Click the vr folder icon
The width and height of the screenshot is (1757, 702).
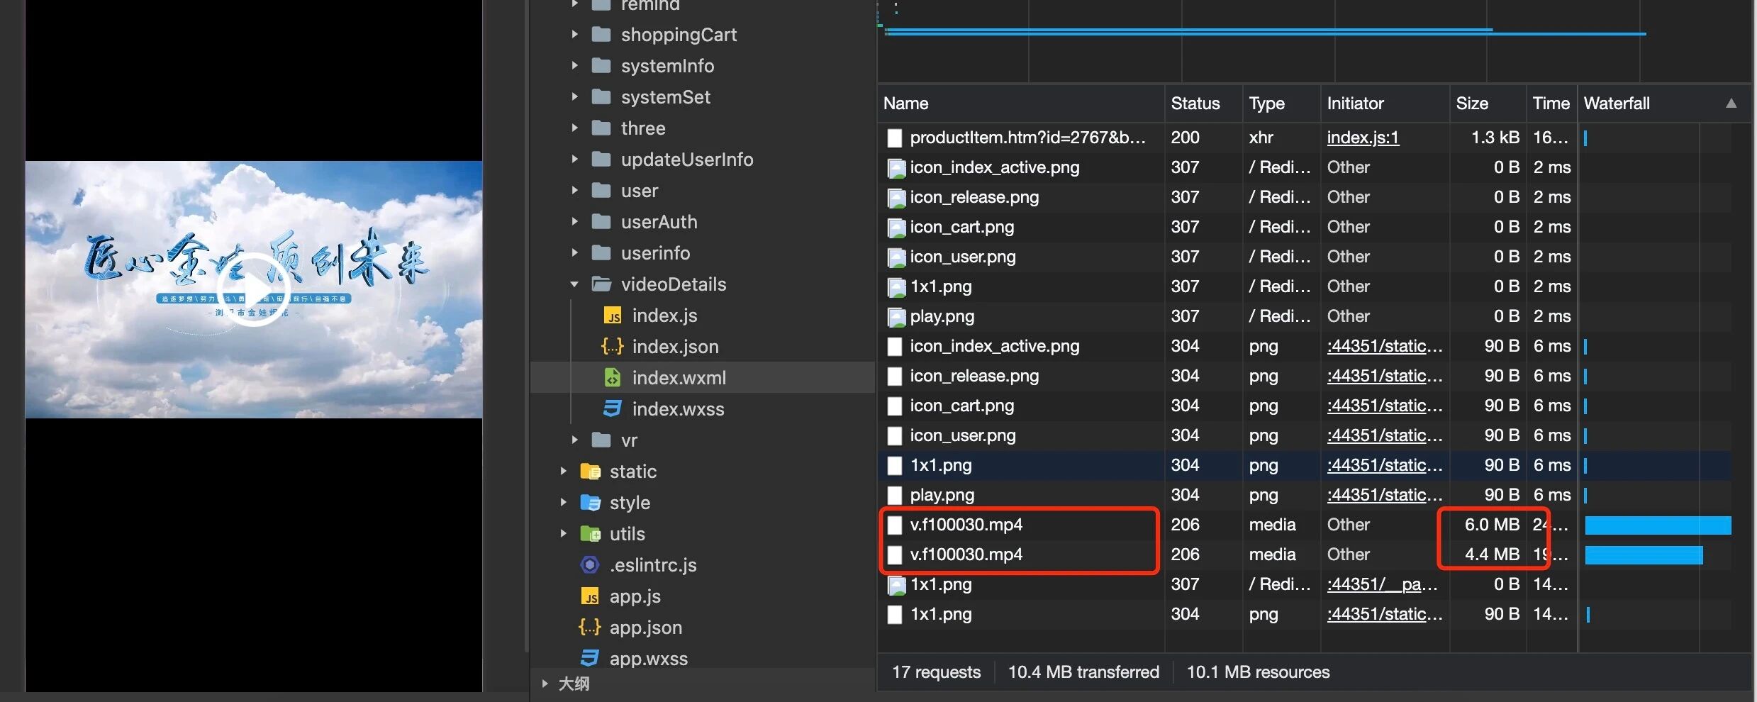(x=601, y=440)
